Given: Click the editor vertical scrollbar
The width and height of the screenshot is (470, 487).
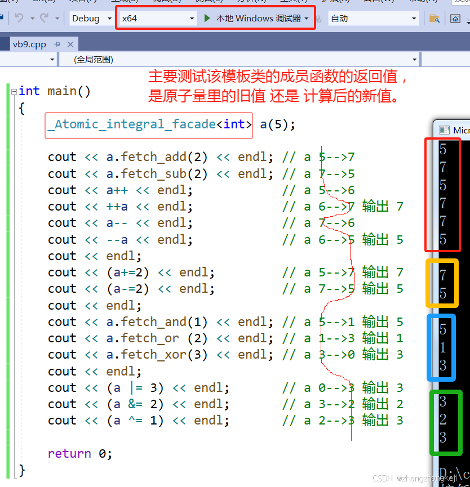Looking at the screenshot, I should point(427,253).
